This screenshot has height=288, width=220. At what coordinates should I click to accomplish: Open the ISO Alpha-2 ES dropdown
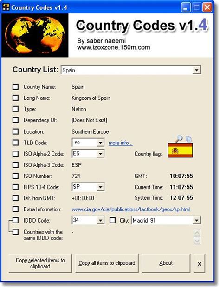pyautogui.click(x=100, y=154)
